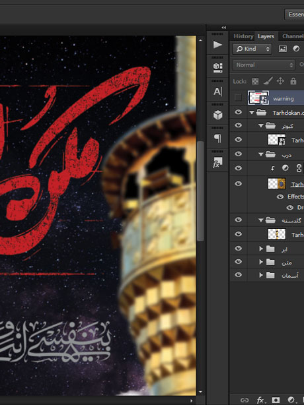
Task: Collapse the گلدسته group arrow
Action: click(261, 220)
